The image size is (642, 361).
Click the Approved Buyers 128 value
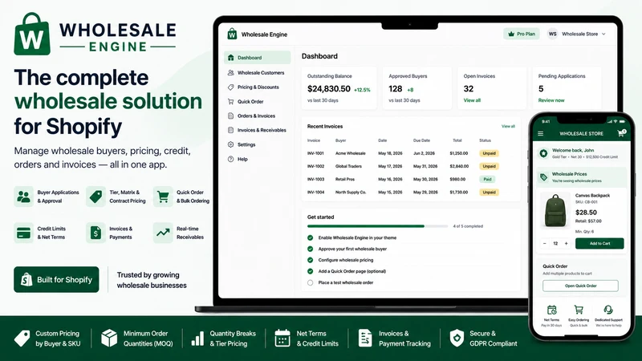[x=396, y=89]
